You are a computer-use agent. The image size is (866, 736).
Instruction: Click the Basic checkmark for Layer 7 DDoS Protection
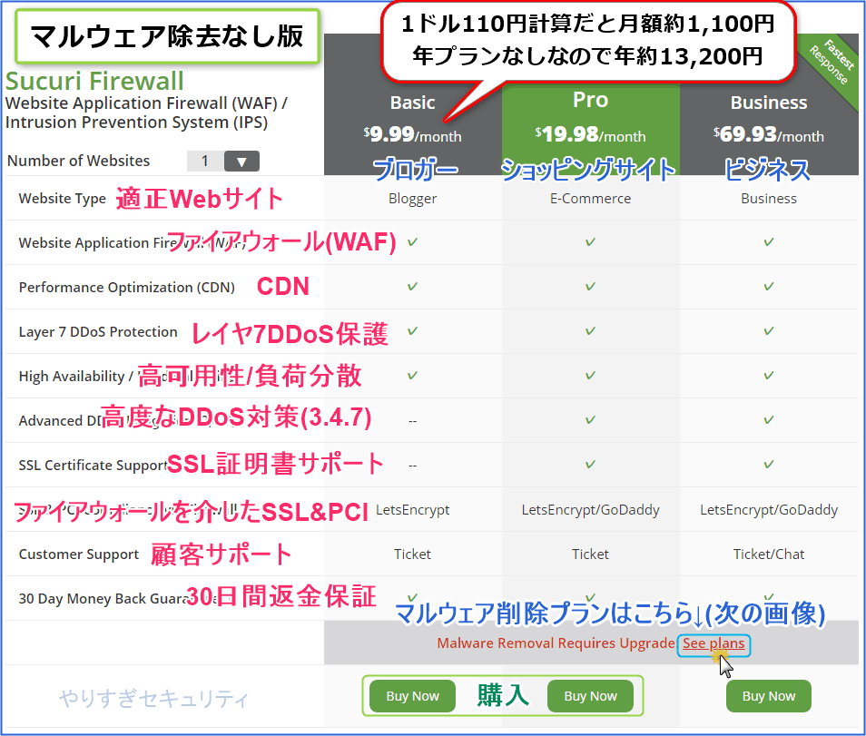(412, 331)
